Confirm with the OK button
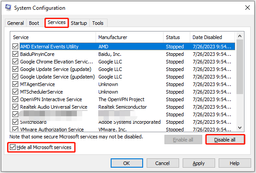Screen dimensions: 256x173 click(x=127, y=163)
